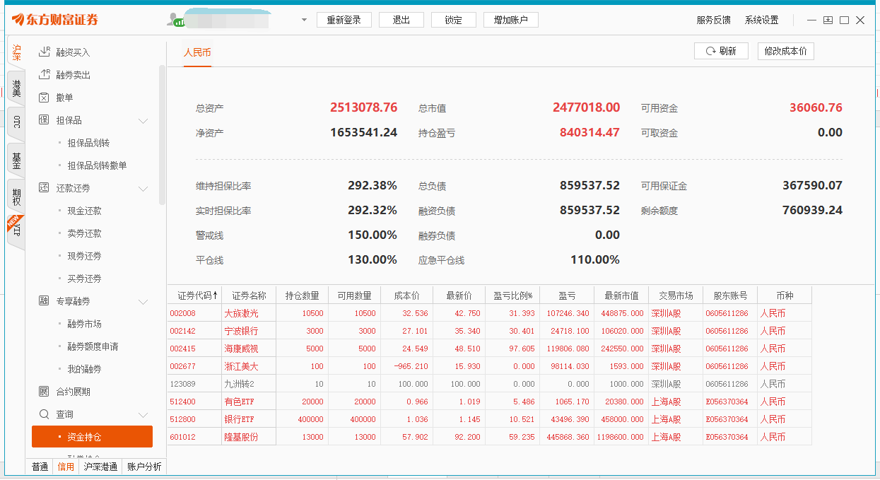The image size is (880, 480).
Task: Open 融券卖出 via its sidebar icon
Action: 45,74
